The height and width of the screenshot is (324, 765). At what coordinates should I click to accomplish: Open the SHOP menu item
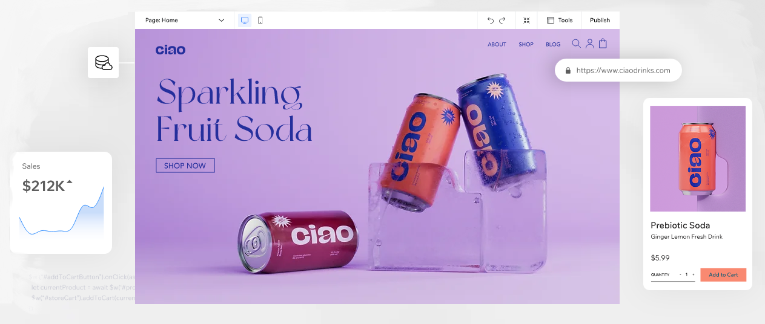tap(526, 44)
